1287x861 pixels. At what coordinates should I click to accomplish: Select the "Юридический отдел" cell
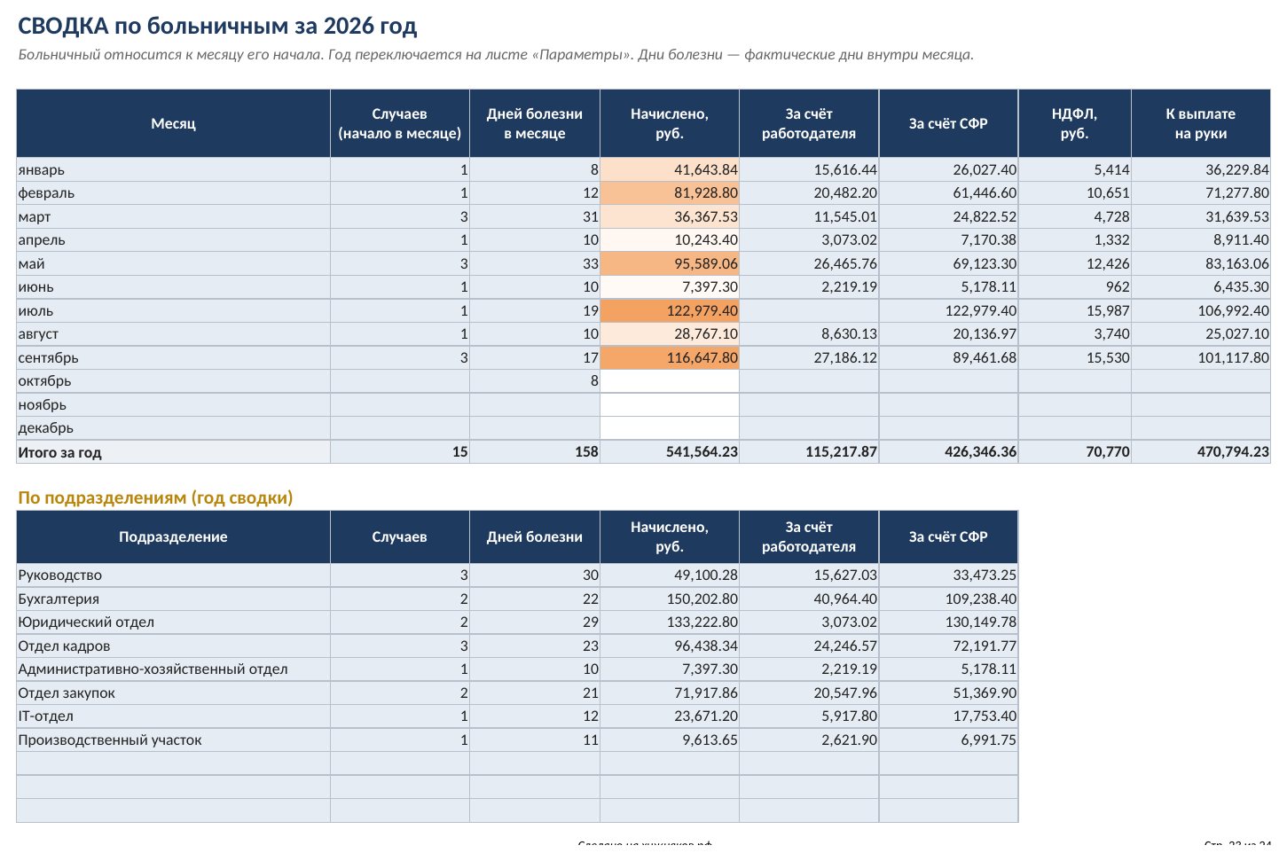coord(173,622)
